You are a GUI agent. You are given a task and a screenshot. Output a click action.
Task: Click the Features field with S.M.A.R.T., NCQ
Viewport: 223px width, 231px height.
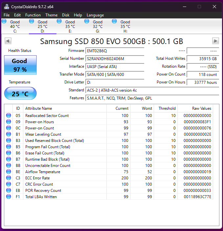(x=152, y=98)
